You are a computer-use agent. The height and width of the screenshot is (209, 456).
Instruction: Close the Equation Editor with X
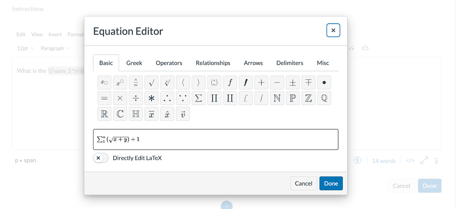tap(333, 31)
